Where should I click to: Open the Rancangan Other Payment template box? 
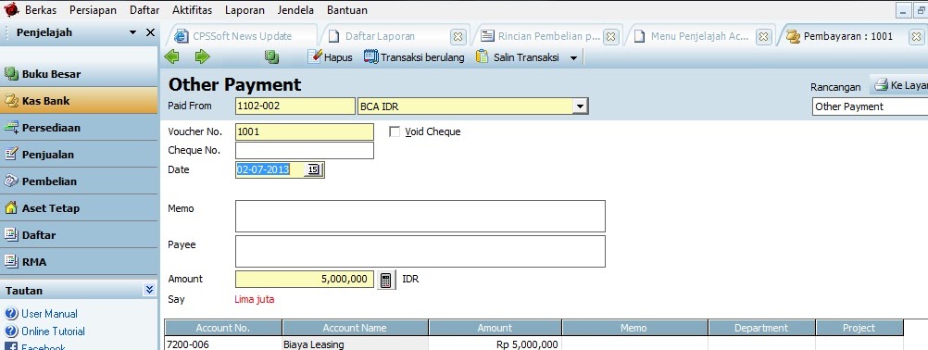click(x=870, y=106)
